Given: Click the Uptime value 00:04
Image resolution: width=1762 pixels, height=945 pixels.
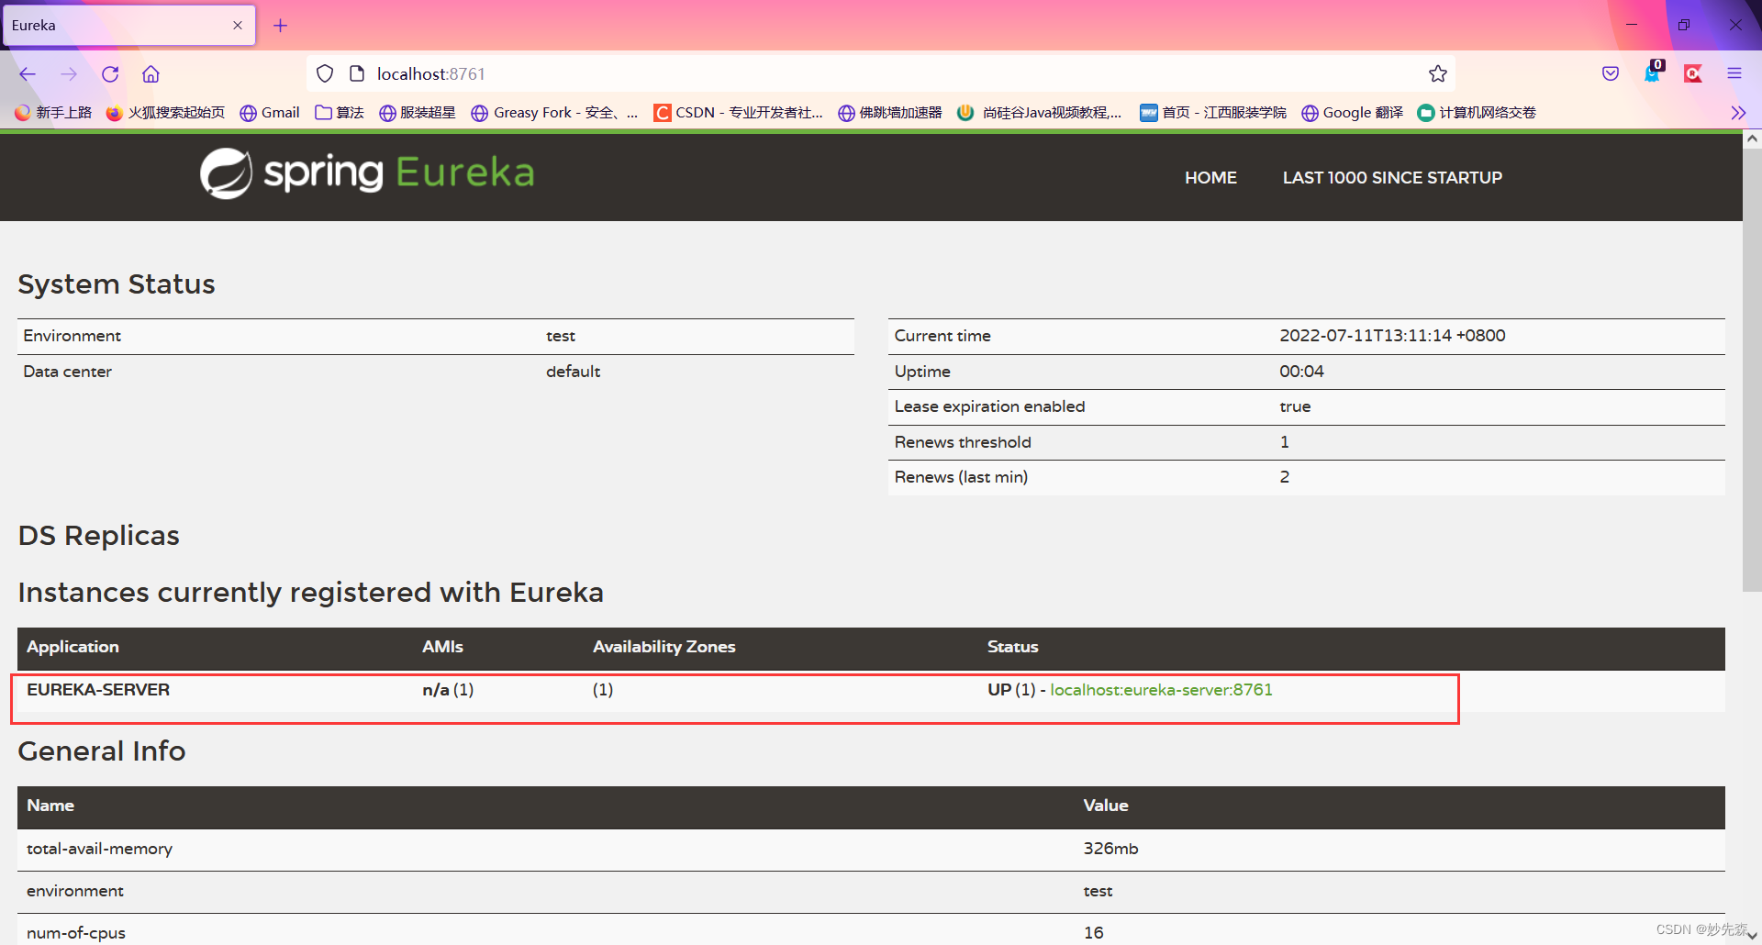Looking at the screenshot, I should (1301, 372).
